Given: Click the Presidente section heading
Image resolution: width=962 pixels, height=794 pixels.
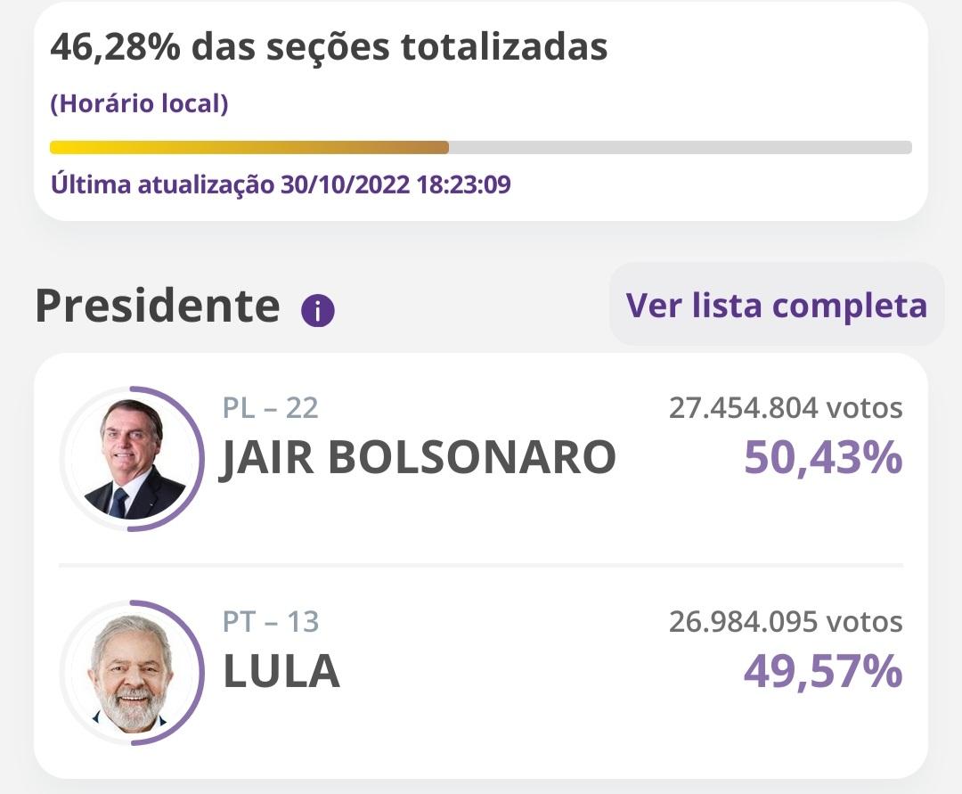Looking at the screenshot, I should [158, 306].
